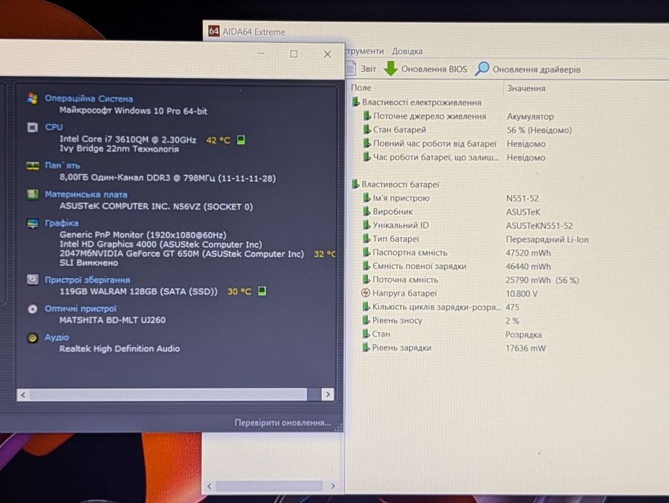The height and width of the screenshot is (503, 669).
Task: Select the Унікальний ID field row
Action: coord(468,225)
